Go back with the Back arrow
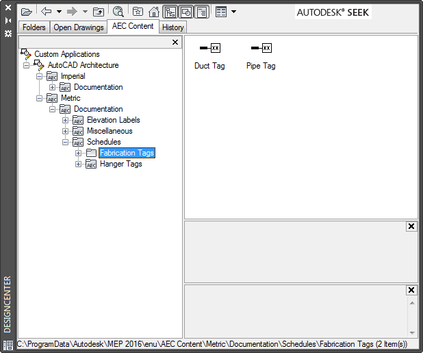This screenshot has height=353, width=423. (x=47, y=12)
